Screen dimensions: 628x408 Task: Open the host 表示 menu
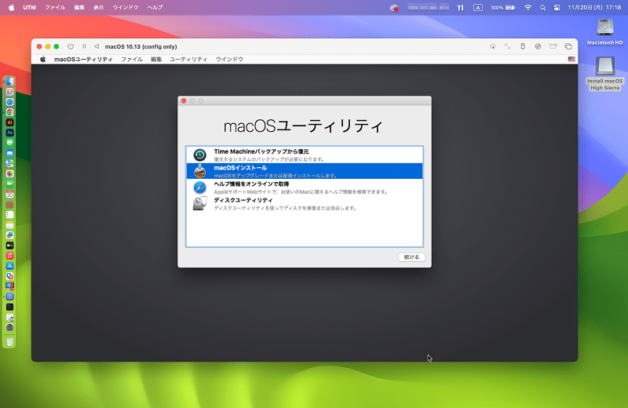click(99, 7)
